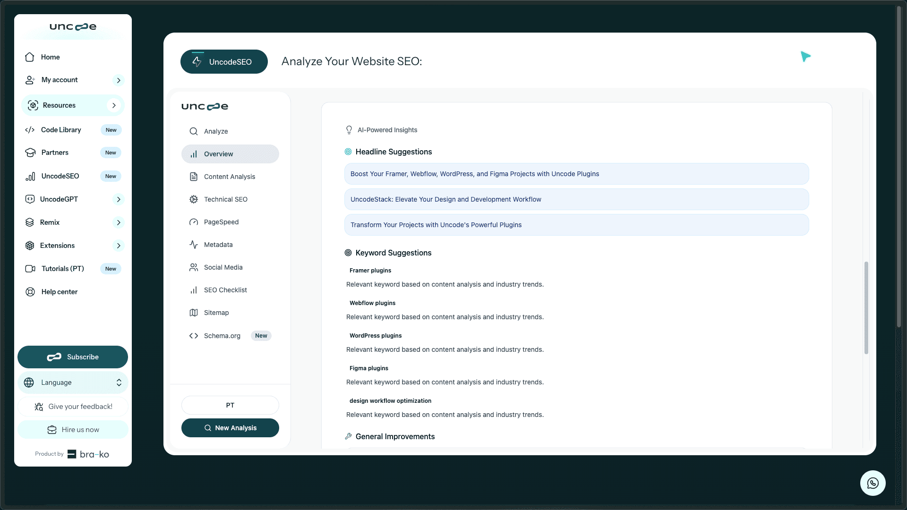Expand the UncodeGPT submenu chevron
Image resolution: width=907 pixels, height=510 pixels.
pyautogui.click(x=119, y=199)
